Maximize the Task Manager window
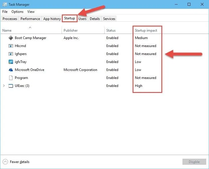 (x=189, y=4)
